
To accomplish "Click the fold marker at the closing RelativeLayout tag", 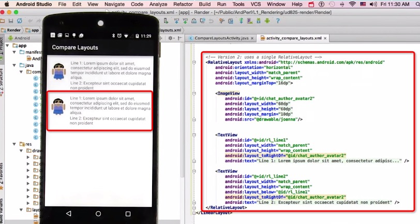I will [194, 207].
